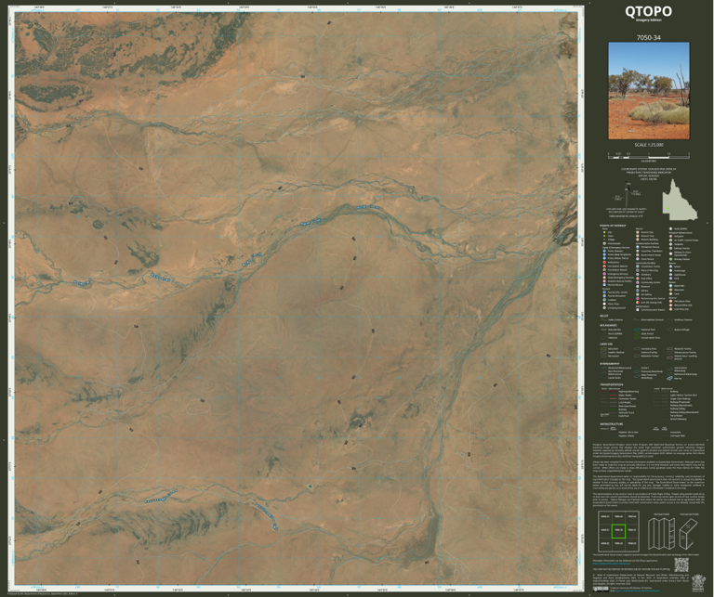Click the Queensland state locator map

pyautogui.click(x=680, y=200)
